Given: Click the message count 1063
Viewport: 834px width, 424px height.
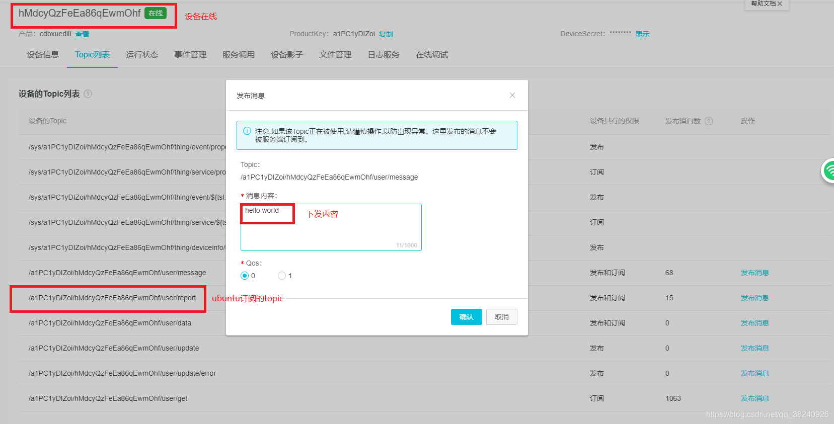Looking at the screenshot, I should tap(673, 398).
